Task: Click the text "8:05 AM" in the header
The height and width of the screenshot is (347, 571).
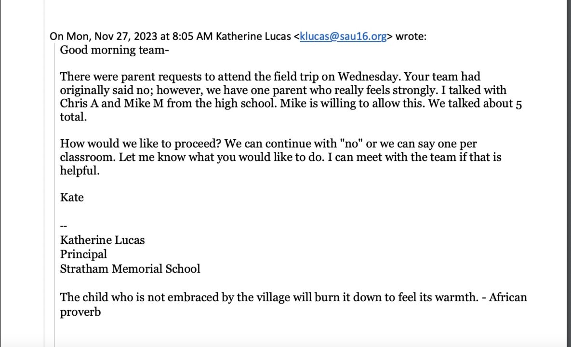Action: 195,37
